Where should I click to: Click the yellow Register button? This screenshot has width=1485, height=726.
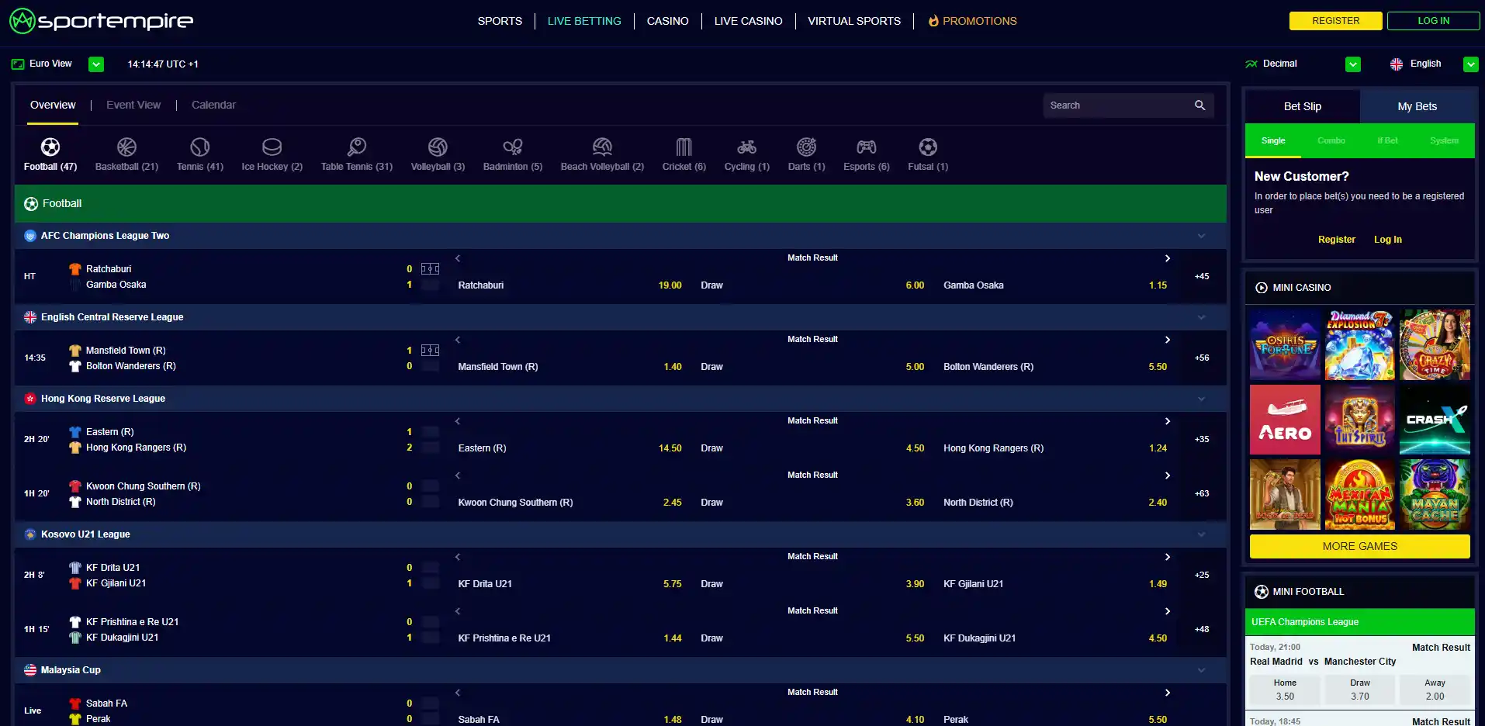[1335, 21]
